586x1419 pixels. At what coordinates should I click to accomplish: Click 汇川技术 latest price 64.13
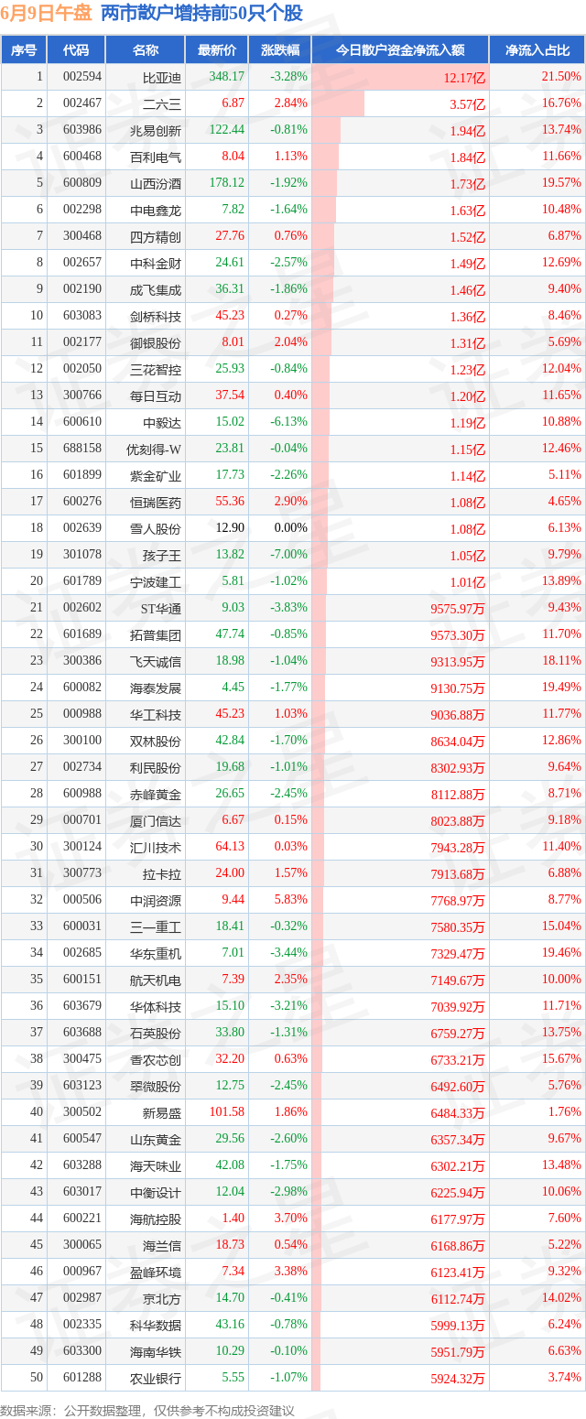click(x=230, y=847)
